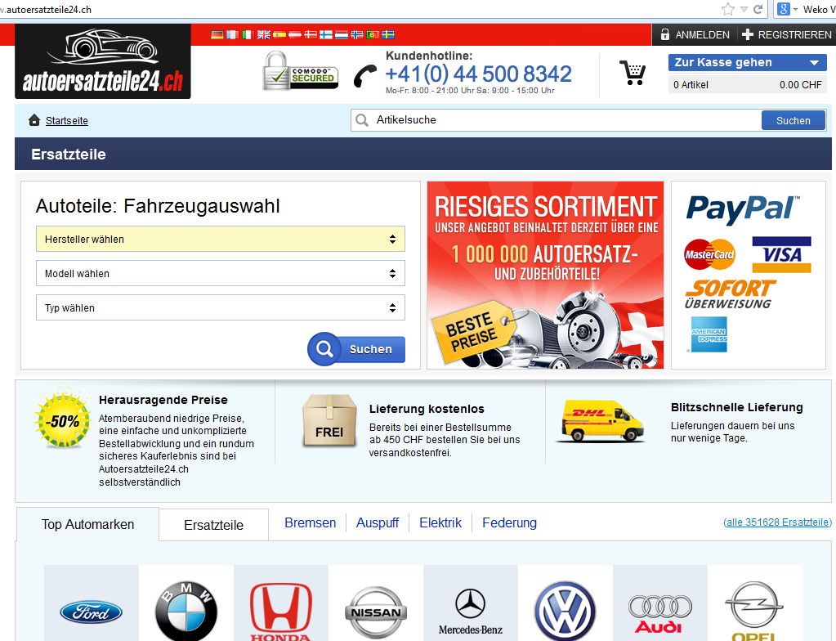Click the telephone handset icon
This screenshot has height=641, width=836.
(365, 76)
